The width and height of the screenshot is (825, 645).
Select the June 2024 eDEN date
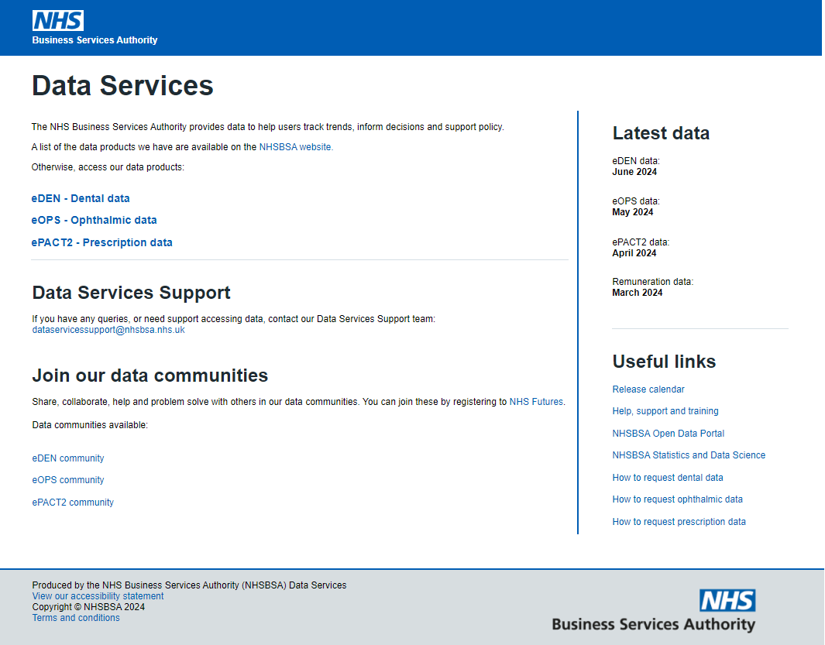coord(634,172)
